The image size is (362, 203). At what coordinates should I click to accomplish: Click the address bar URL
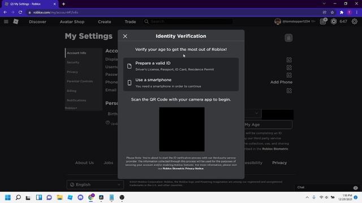pos(55,12)
